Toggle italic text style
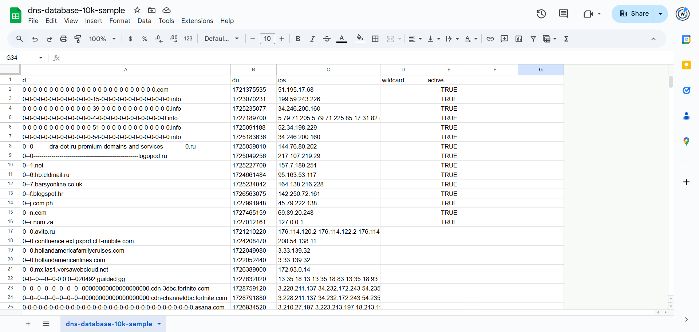Viewport: 699px width, 332px height. (x=312, y=39)
